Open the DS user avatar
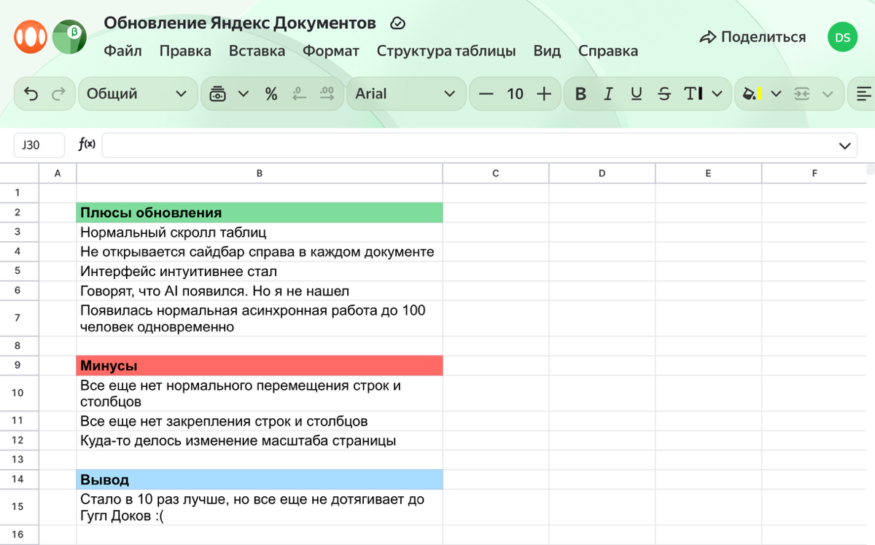This screenshot has height=545, width=875. 843,37
